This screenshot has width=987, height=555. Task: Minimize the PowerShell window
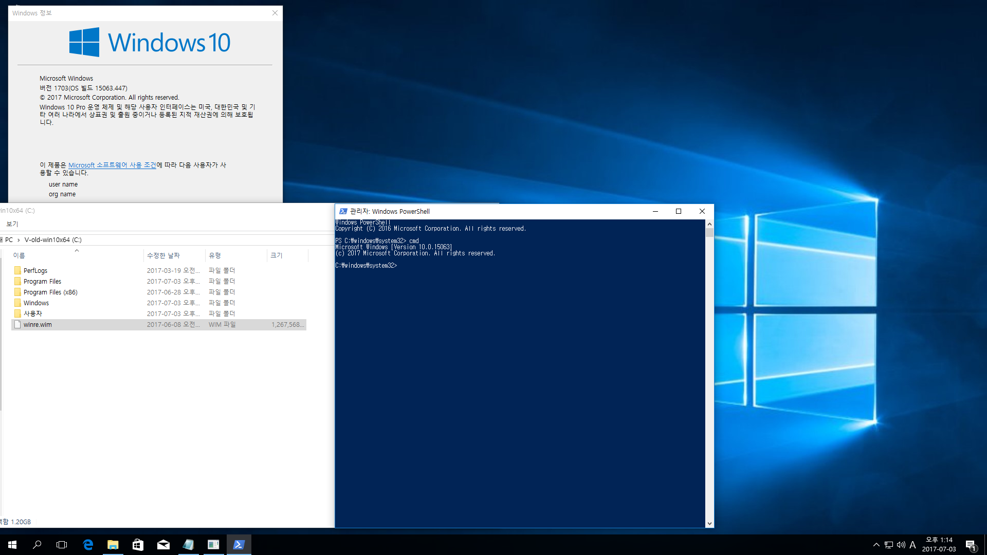pos(655,211)
